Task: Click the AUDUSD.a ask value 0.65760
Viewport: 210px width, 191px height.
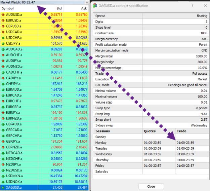Action: click(82, 14)
